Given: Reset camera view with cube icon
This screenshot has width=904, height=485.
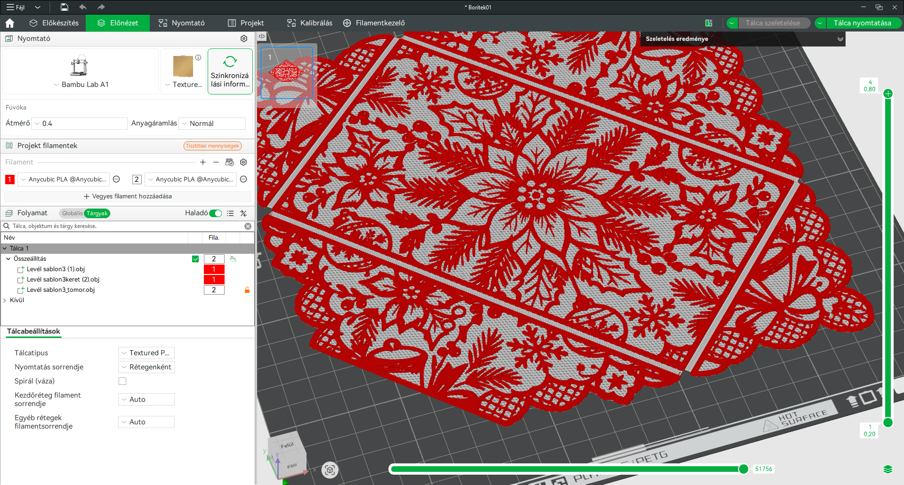Looking at the screenshot, I should [x=330, y=469].
